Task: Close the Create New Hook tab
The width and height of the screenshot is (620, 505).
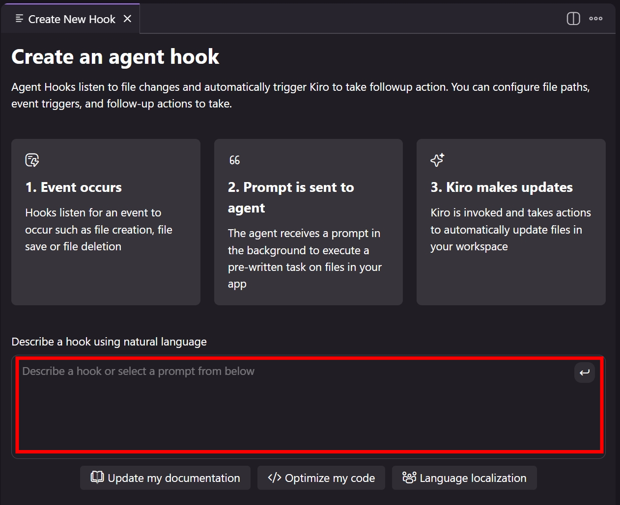Action: (127, 19)
